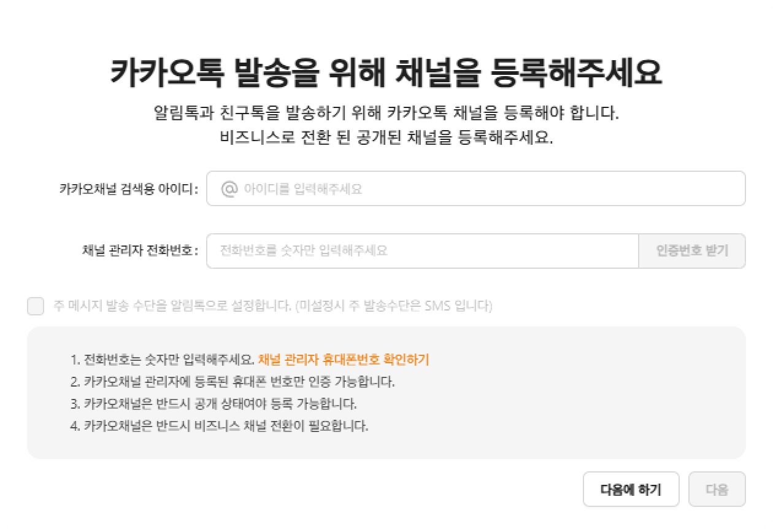Click the 전화번호를 숫자만 입력해주세요 placeholder text

[304, 251]
